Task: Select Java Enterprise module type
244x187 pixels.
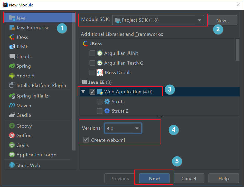Action: click(38, 28)
